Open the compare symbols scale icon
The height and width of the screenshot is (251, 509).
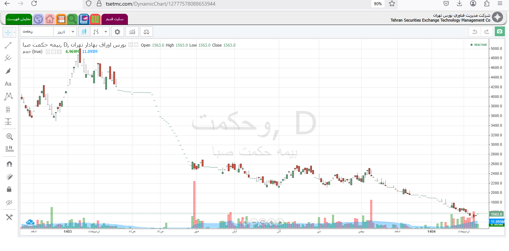point(146,32)
